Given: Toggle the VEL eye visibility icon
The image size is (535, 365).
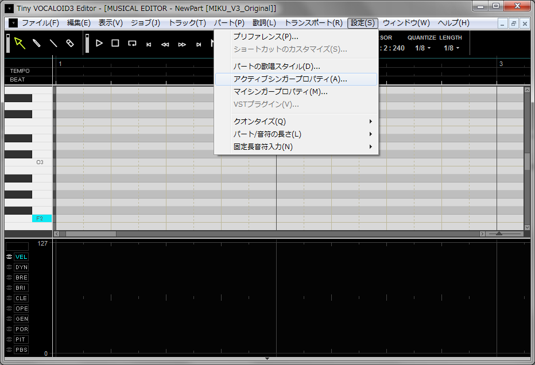Looking at the screenshot, I should (9, 257).
